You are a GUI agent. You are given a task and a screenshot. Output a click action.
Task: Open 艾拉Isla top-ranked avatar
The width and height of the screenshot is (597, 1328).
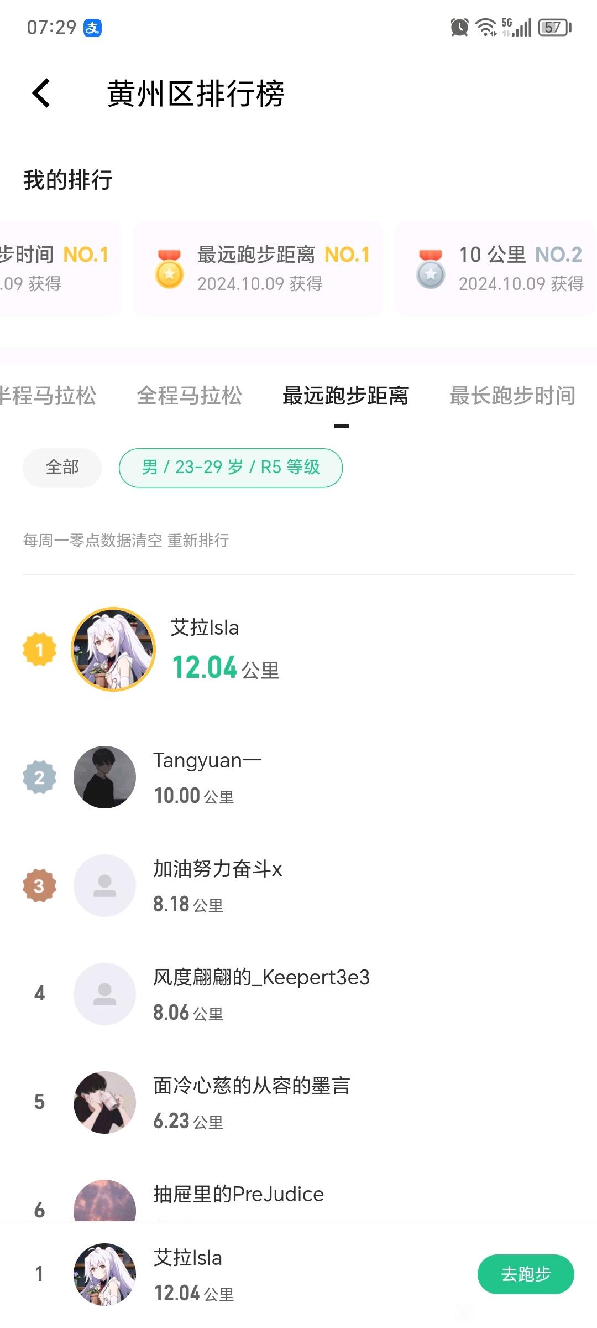coord(113,649)
